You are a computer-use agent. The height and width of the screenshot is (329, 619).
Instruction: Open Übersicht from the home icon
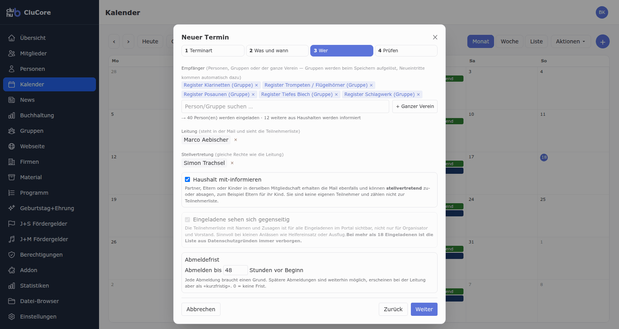coord(12,38)
